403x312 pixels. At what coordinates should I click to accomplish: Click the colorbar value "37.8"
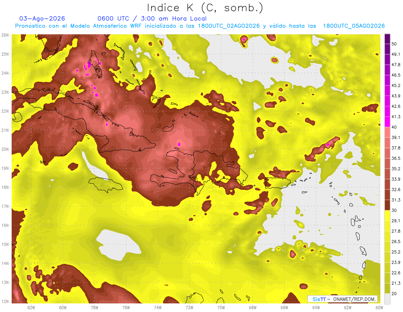[396, 148]
